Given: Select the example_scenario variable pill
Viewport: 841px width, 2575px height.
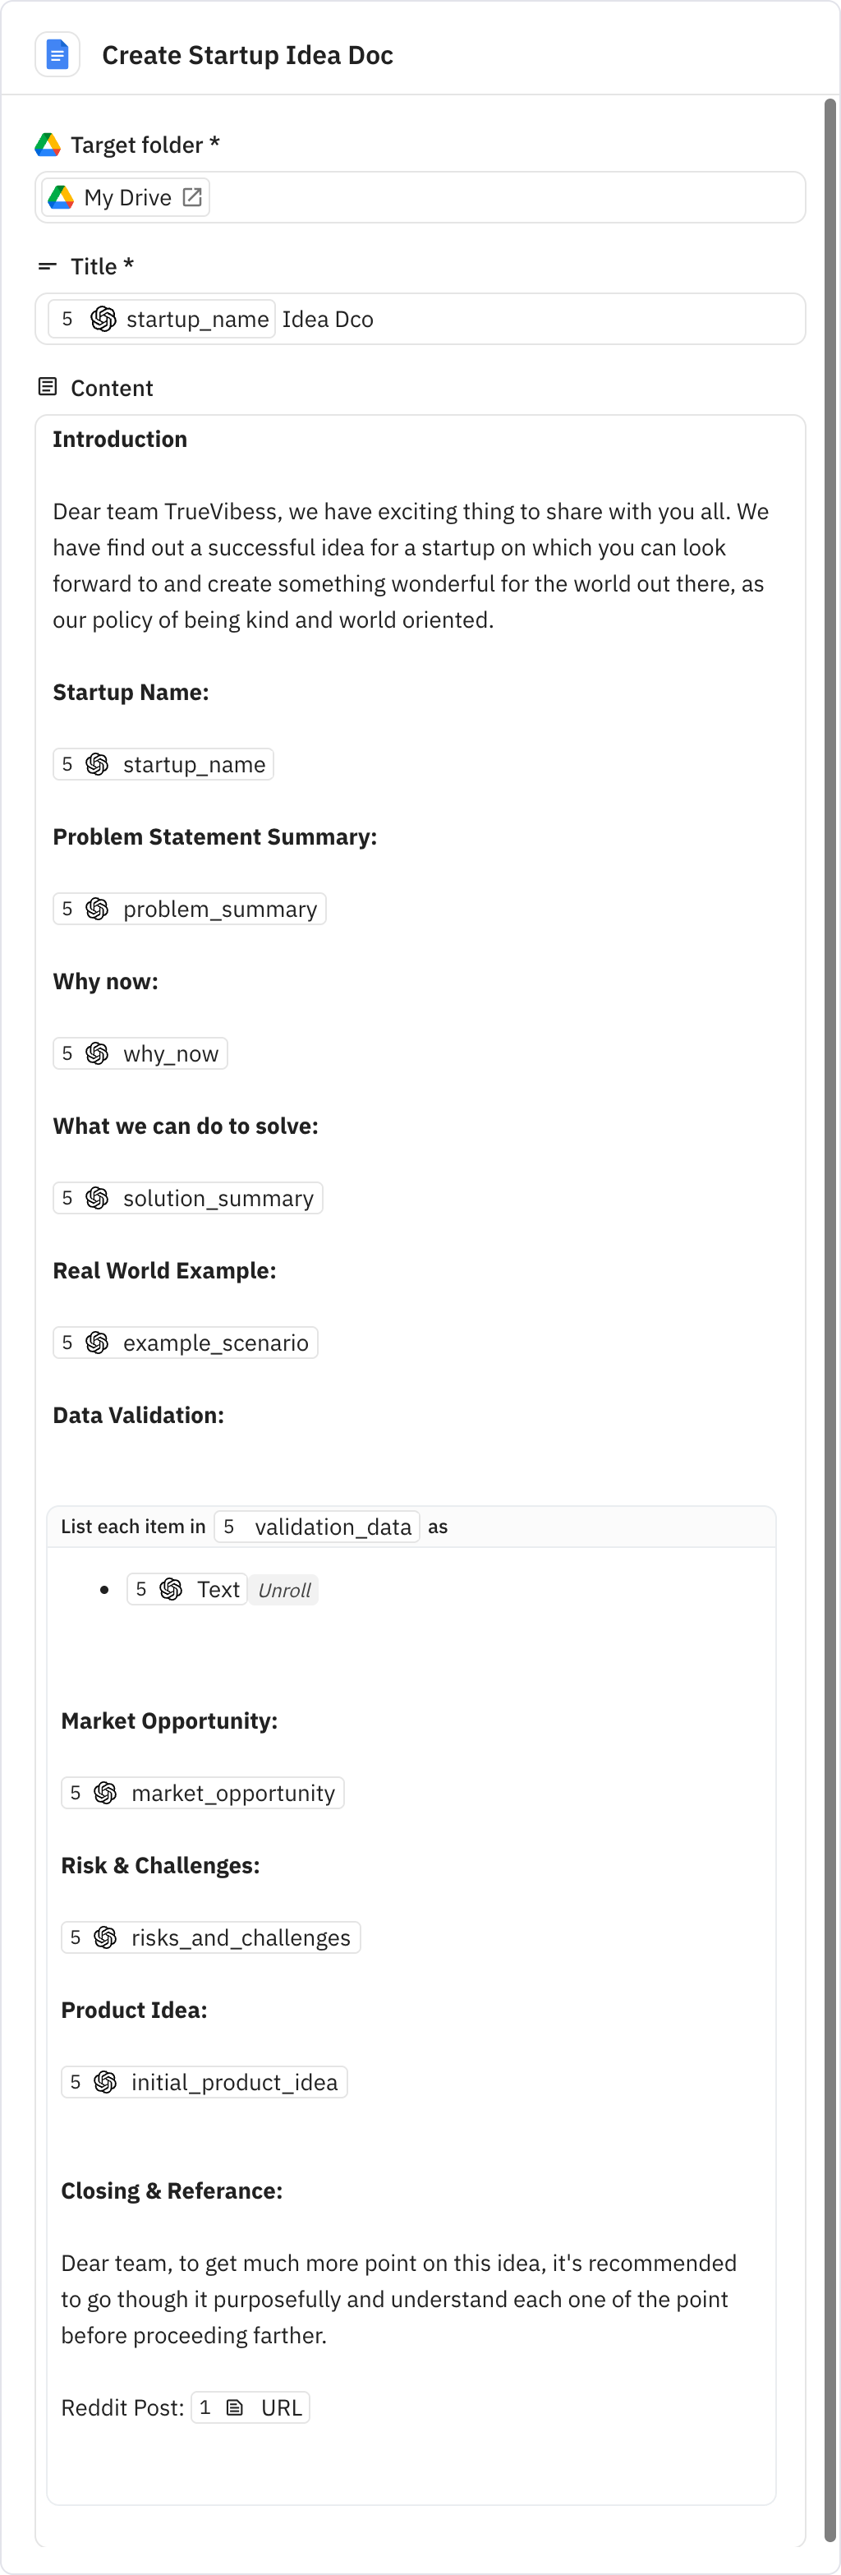Looking at the screenshot, I should click(184, 1343).
